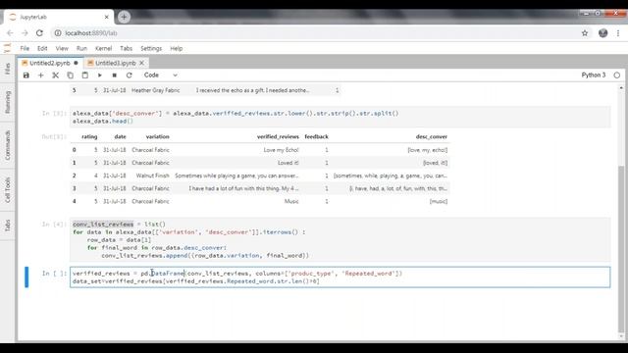This screenshot has height=353, width=628.
Task: Save the notebook with the floppy icon
Action: point(26,76)
